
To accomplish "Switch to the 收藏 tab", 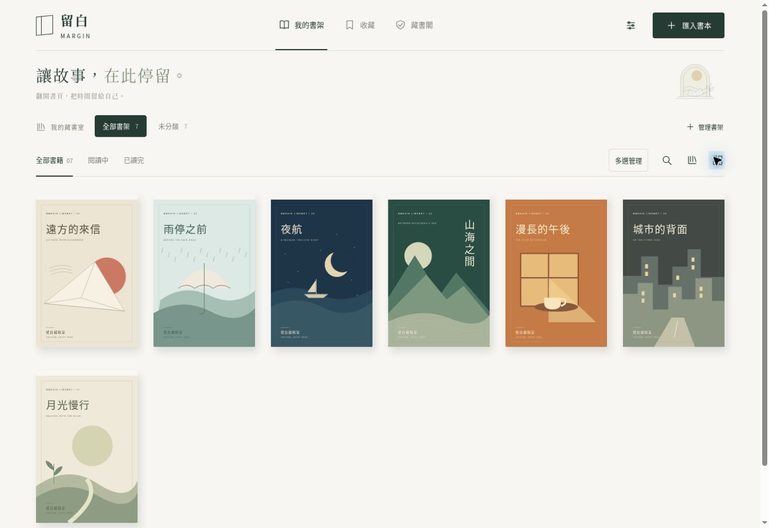I will click(x=360, y=26).
